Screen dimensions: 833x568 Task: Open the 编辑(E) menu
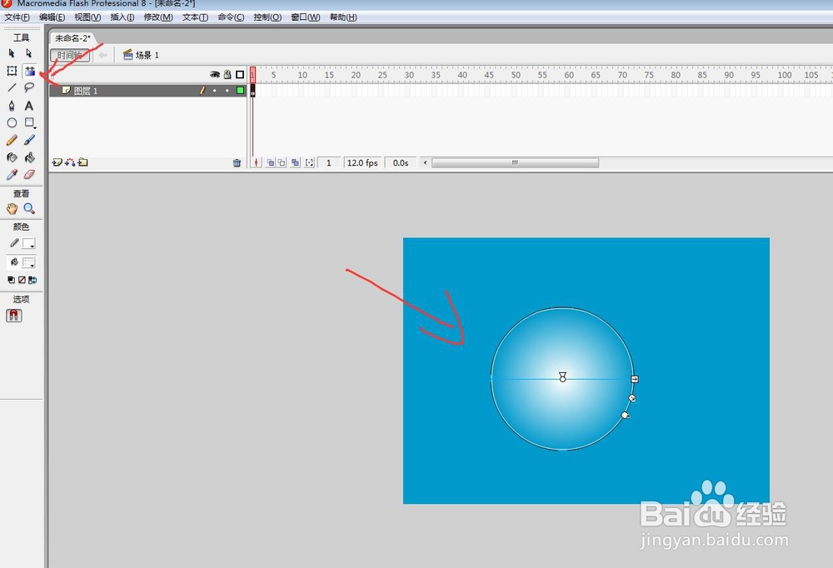(x=52, y=17)
